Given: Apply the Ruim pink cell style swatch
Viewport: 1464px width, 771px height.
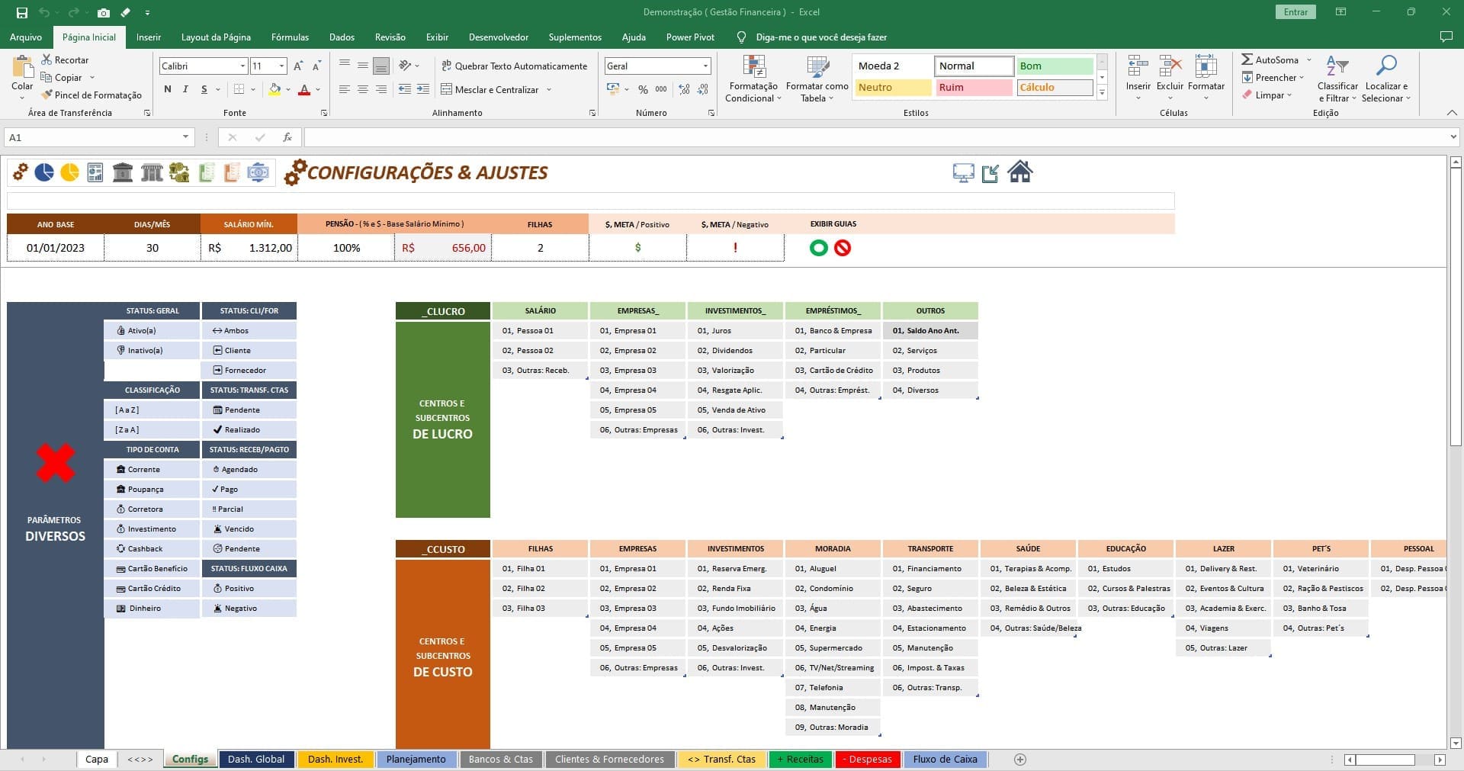Looking at the screenshot, I should click(974, 88).
